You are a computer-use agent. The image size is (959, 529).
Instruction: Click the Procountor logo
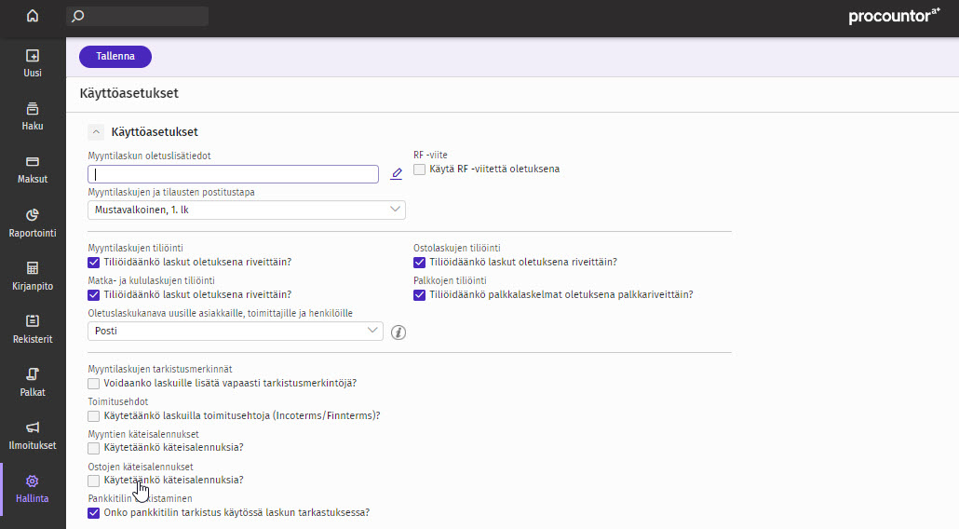point(894,17)
